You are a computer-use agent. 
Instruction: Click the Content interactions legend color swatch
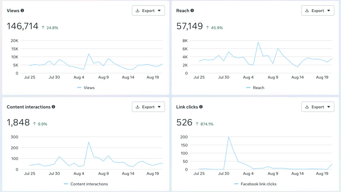66,184
